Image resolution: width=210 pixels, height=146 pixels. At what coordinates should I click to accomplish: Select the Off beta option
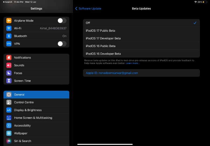tap(141, 23)
